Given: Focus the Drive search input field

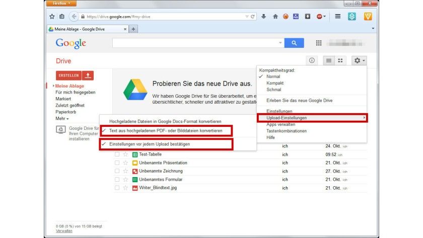Looking at the screenshot, I should tap(198, 43).
